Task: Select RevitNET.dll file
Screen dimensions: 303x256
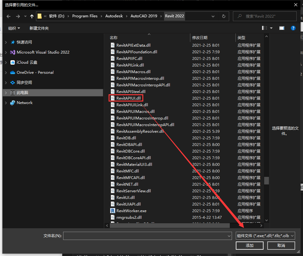Action: 127,184
